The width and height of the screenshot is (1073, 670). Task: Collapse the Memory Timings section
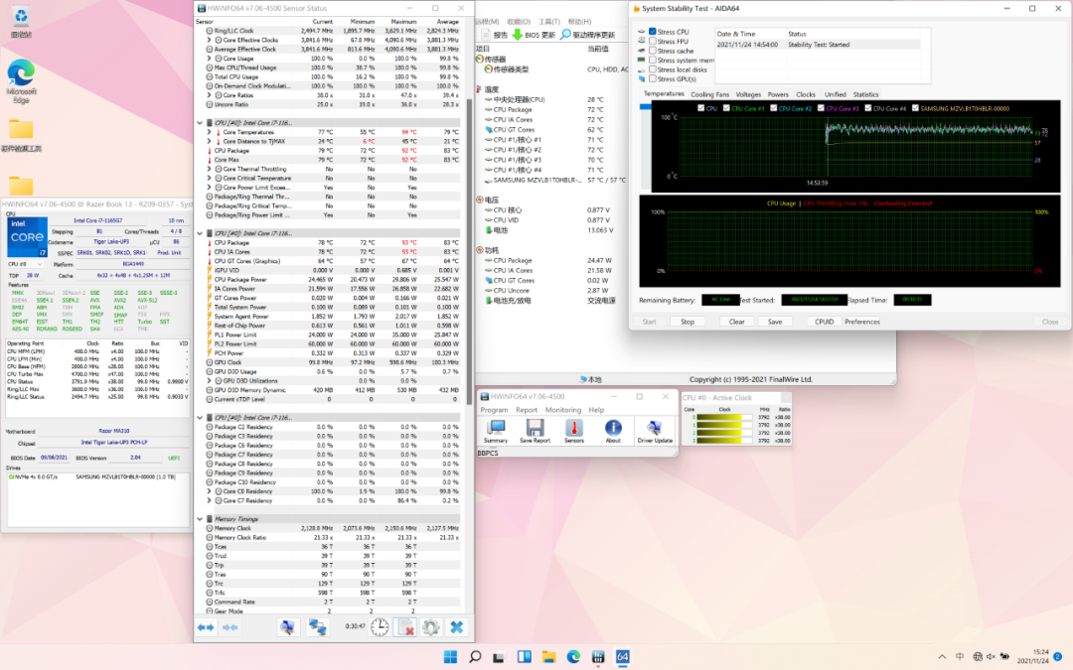pyautogui.click(x=201, y=519)
